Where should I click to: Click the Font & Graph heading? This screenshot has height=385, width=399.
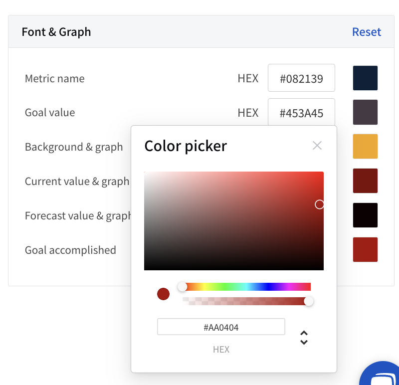tap(56, 32)
